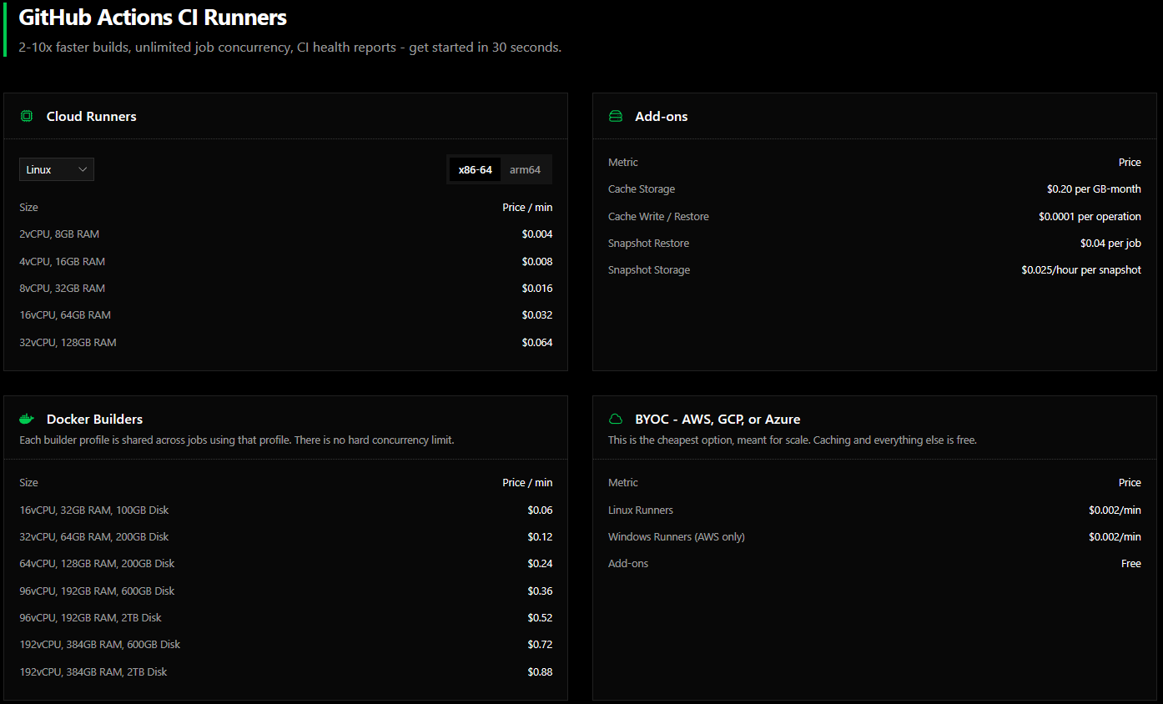The height and width of the screenshot is (704, 1163).
Task: Click the $0.72 Docker builder price
Action: coord(540,645)
